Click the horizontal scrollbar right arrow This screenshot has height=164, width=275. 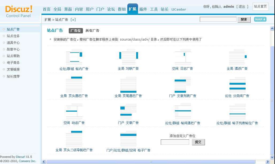pos(268,162)
